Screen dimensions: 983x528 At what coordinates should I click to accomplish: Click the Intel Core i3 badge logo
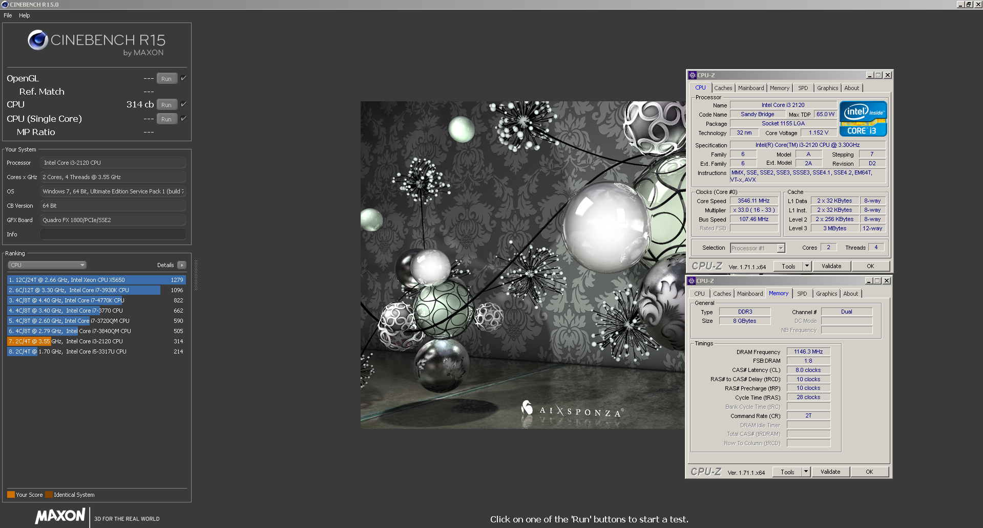coord(863,119)
